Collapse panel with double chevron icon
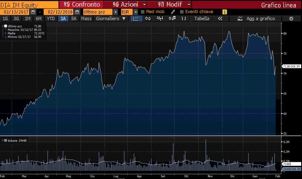 (220, 18)
